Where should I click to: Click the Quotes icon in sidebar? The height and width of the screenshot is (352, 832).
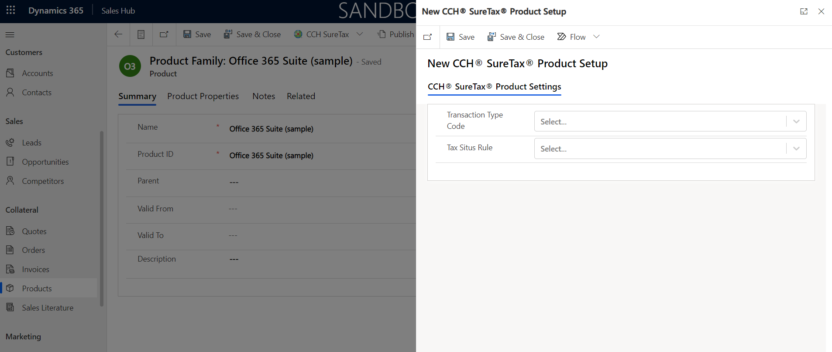click(x=10, y=231)
